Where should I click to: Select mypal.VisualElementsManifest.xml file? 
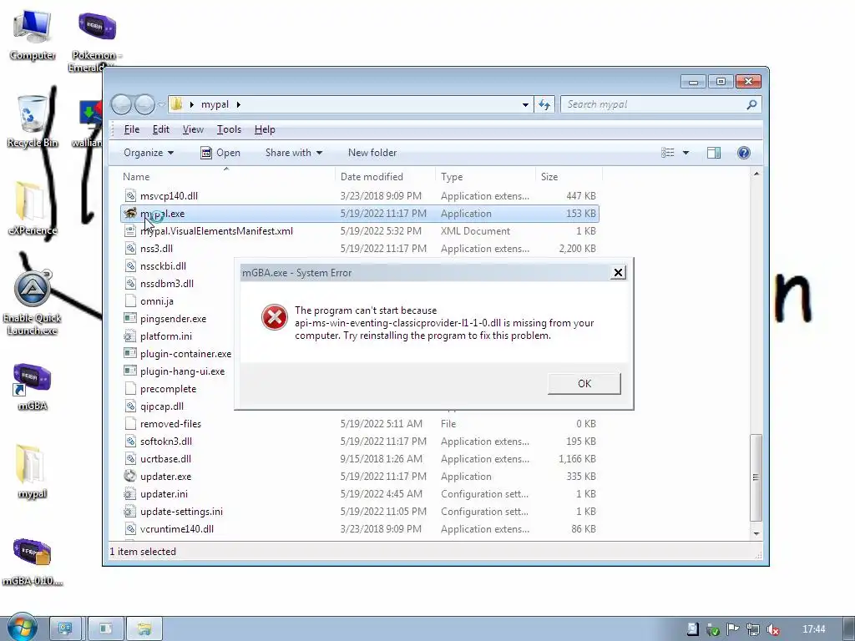tap(216, 231)
